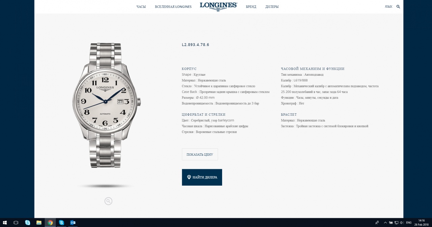Click the zoom magnifier below the watch
The image size is (432, 227).
(108, 201)
